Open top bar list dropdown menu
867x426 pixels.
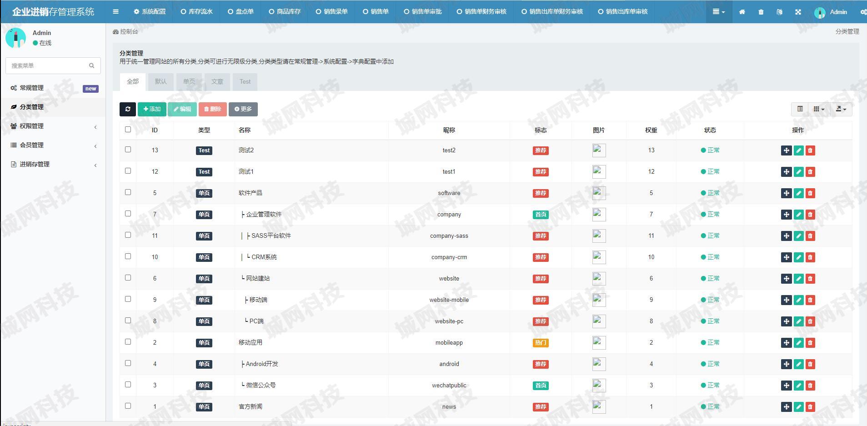(x=719, y=12)
